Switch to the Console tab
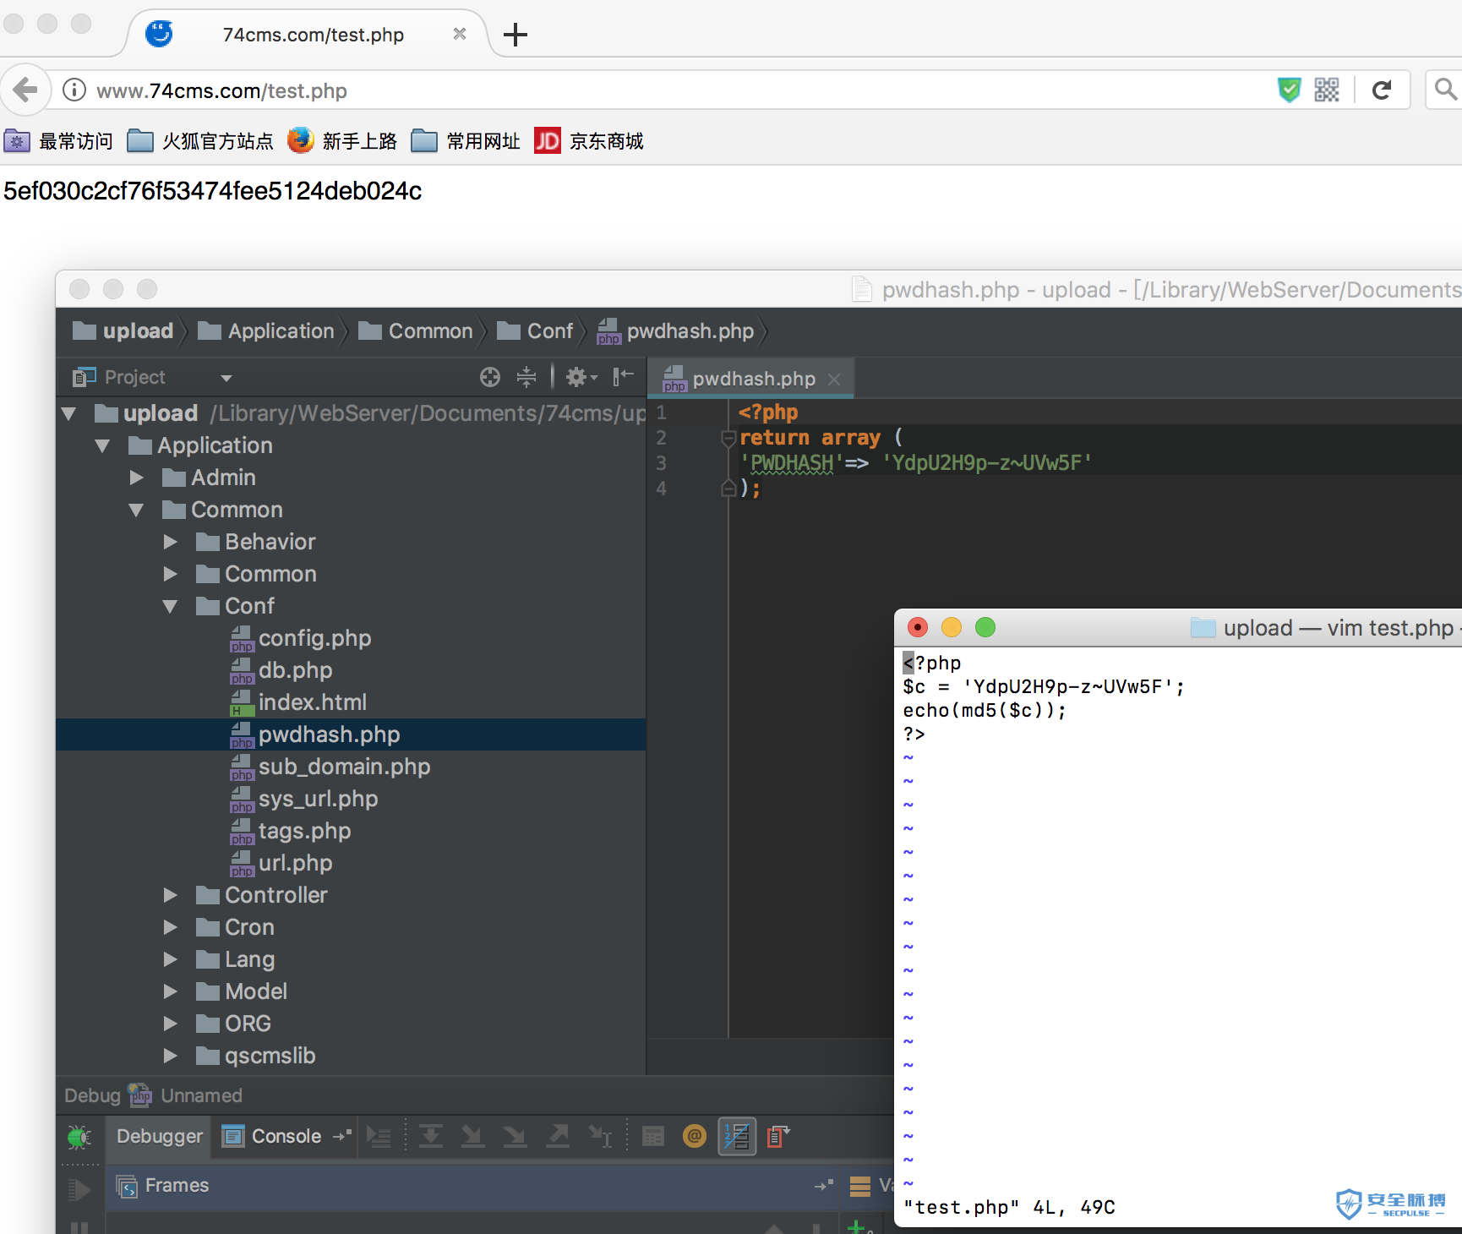 [285, 1137]
